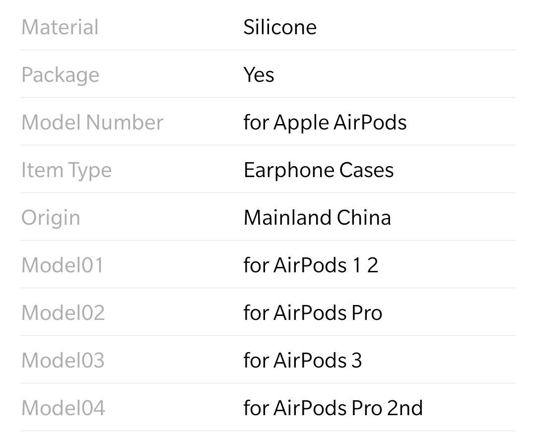Click the word China in Origin row
536x435 pixels.
click(364, 218)
